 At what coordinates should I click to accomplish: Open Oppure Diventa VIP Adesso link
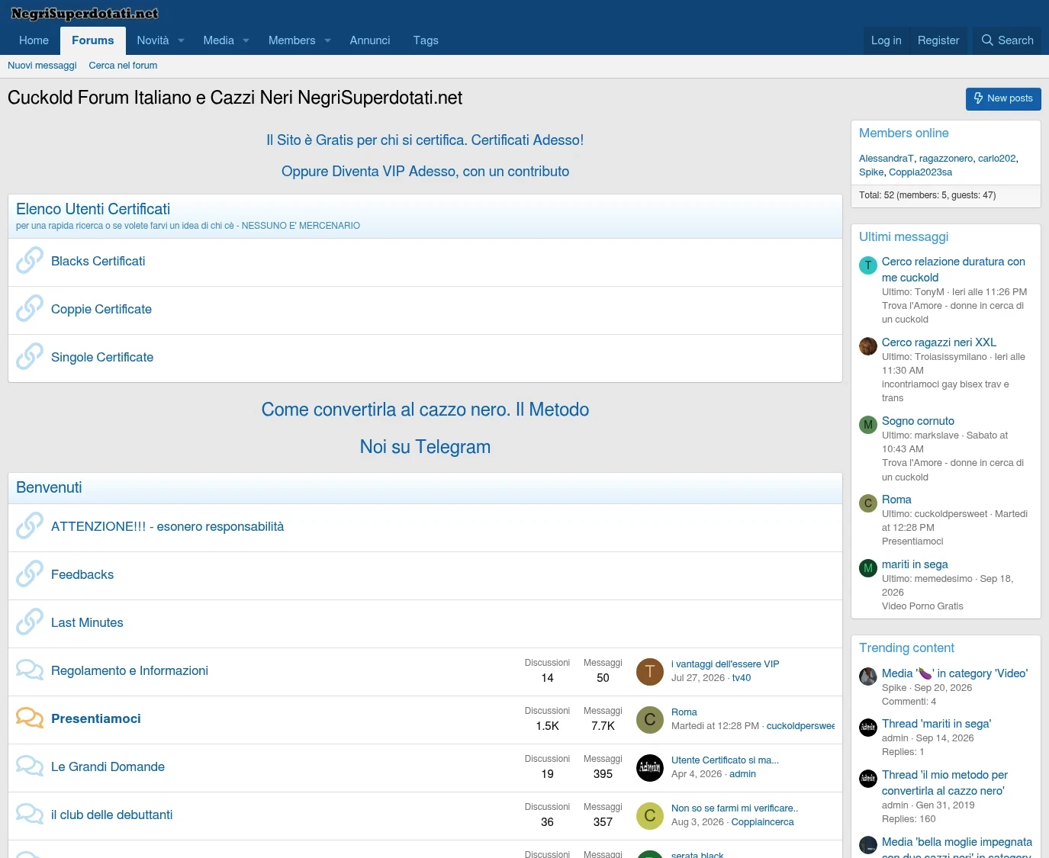click(425, 172)
